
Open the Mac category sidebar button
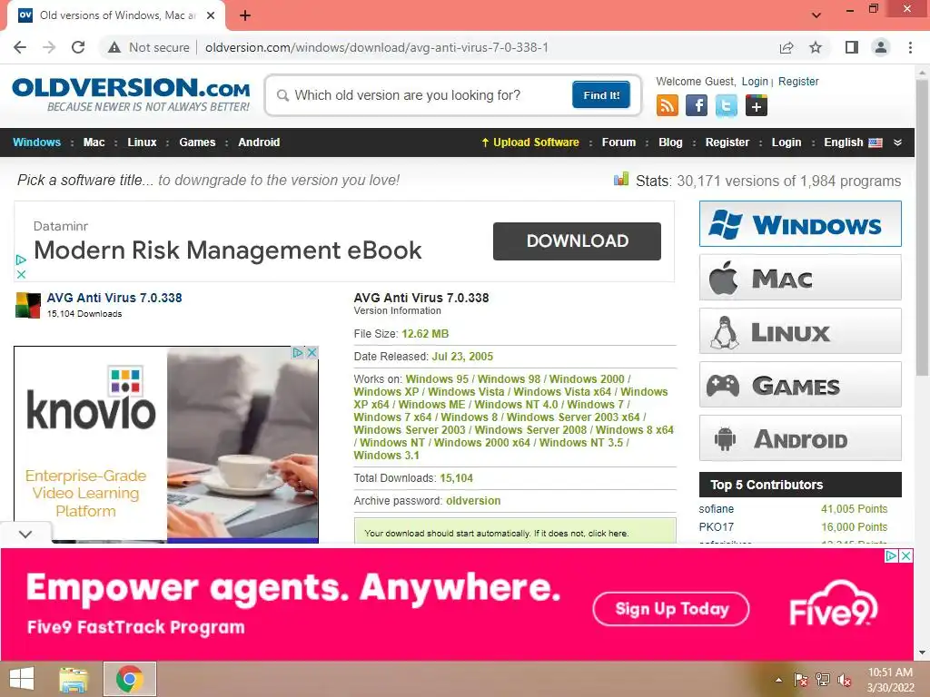(x=800, y=278)
